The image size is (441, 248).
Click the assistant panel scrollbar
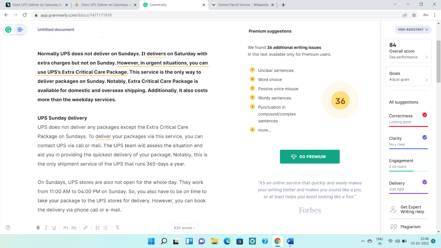pyautogui.click(x=438, y=61)
